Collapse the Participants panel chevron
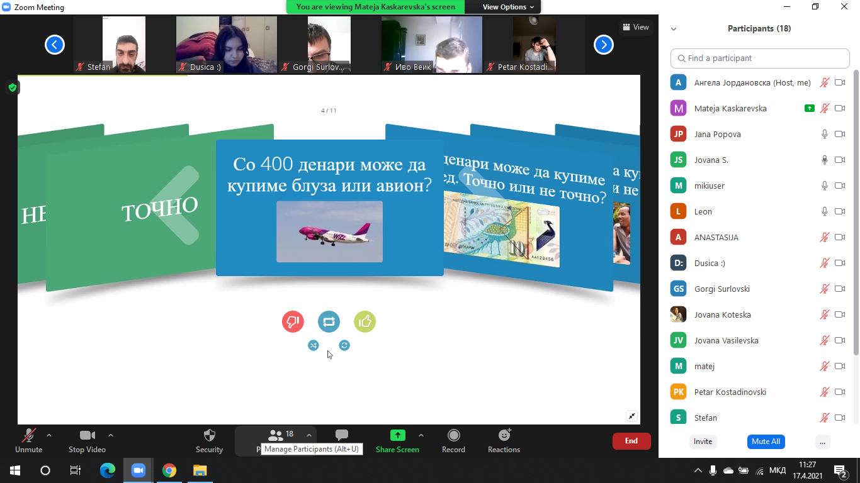This screenshot has width=860, height=483. (674, 29)
